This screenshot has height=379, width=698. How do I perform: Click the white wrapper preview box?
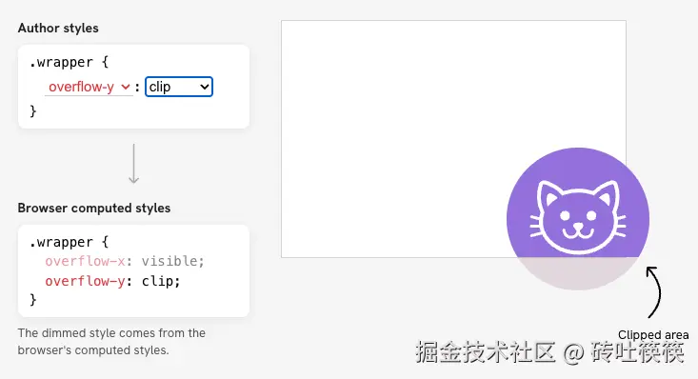point(453,139)
